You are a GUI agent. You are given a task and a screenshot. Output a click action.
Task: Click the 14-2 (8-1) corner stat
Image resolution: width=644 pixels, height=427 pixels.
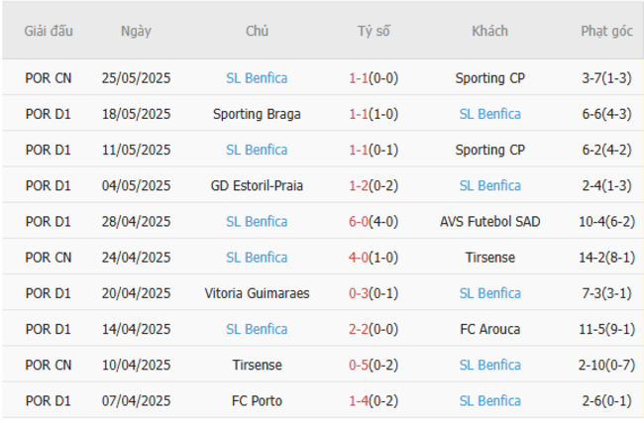606,258
